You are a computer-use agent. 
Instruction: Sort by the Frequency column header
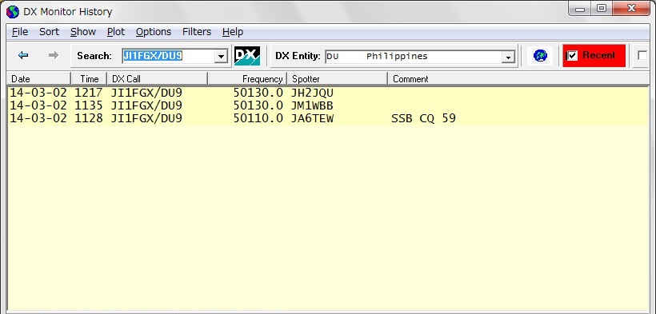247,78
